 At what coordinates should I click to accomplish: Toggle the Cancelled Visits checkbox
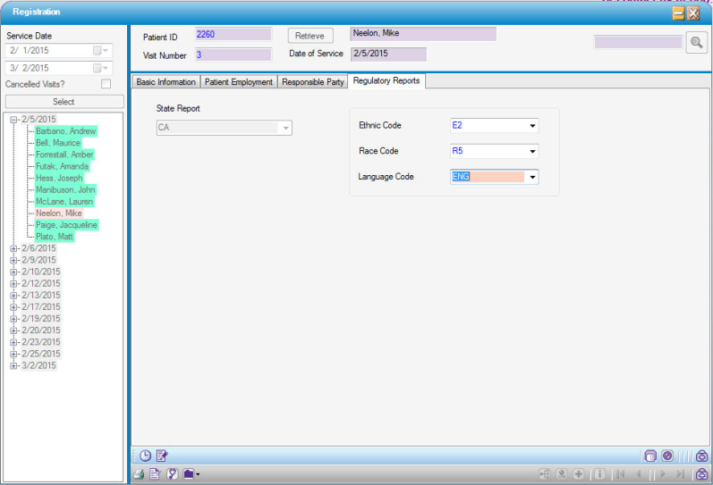106,84
